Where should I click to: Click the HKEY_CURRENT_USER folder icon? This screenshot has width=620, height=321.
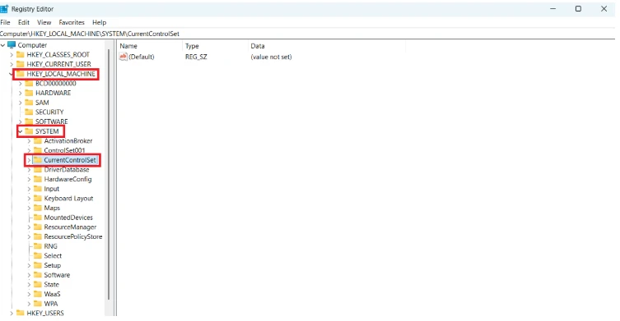(20, 64)
